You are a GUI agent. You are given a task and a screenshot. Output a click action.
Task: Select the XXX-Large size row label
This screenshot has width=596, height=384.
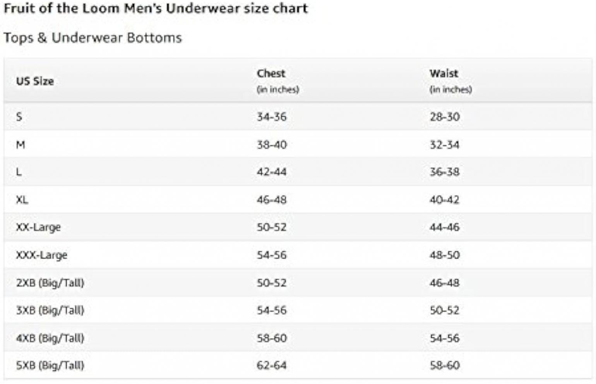point(42,255)
